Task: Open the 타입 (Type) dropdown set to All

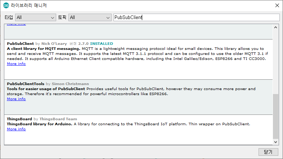Action: click(36, 18)
